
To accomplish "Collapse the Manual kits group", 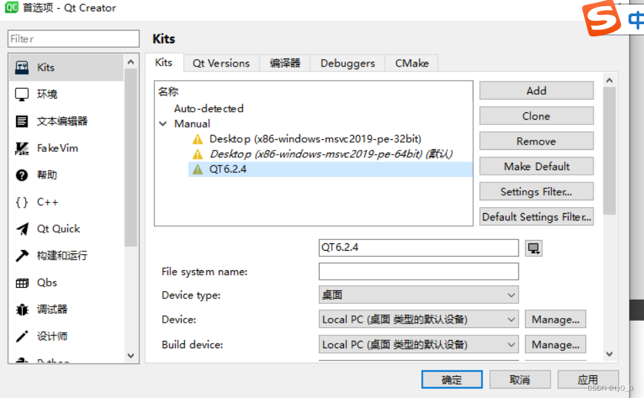I will 163,124.
